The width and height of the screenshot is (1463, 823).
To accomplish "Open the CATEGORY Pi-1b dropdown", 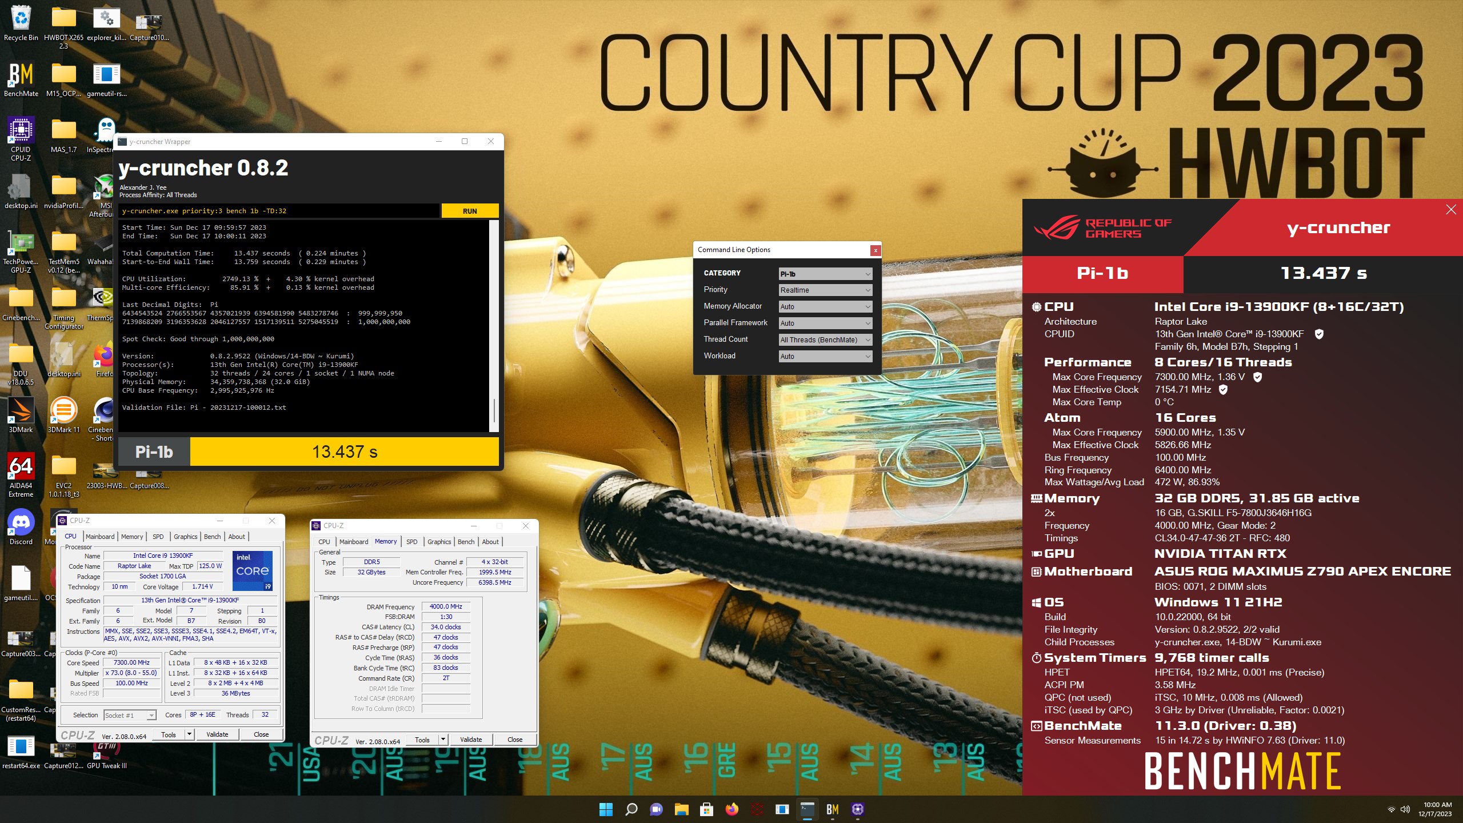I will [x=825, y=274].
